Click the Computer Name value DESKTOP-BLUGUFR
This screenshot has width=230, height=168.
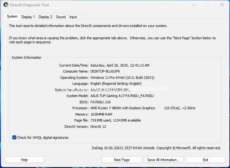click(105, 71)
